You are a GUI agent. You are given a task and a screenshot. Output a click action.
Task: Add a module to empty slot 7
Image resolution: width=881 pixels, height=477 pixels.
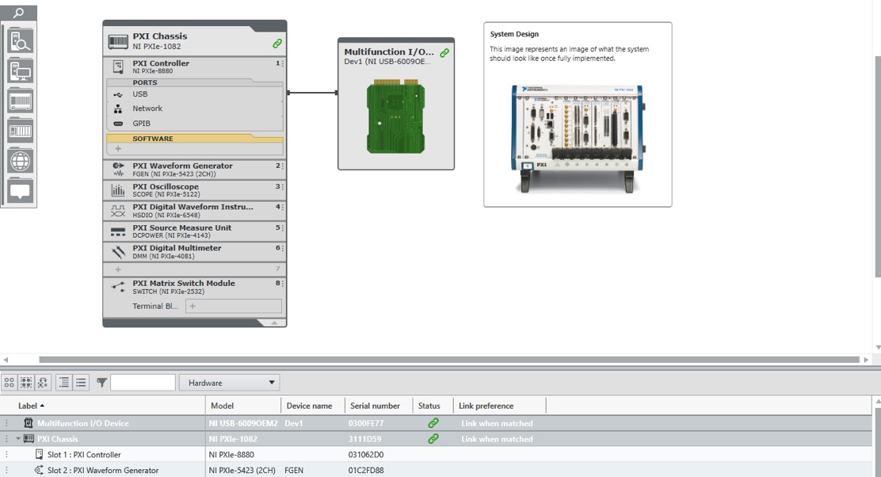118,269
